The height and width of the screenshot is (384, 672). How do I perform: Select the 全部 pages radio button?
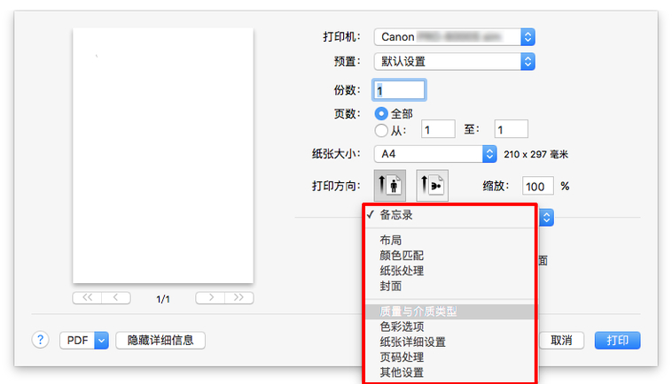381,114
